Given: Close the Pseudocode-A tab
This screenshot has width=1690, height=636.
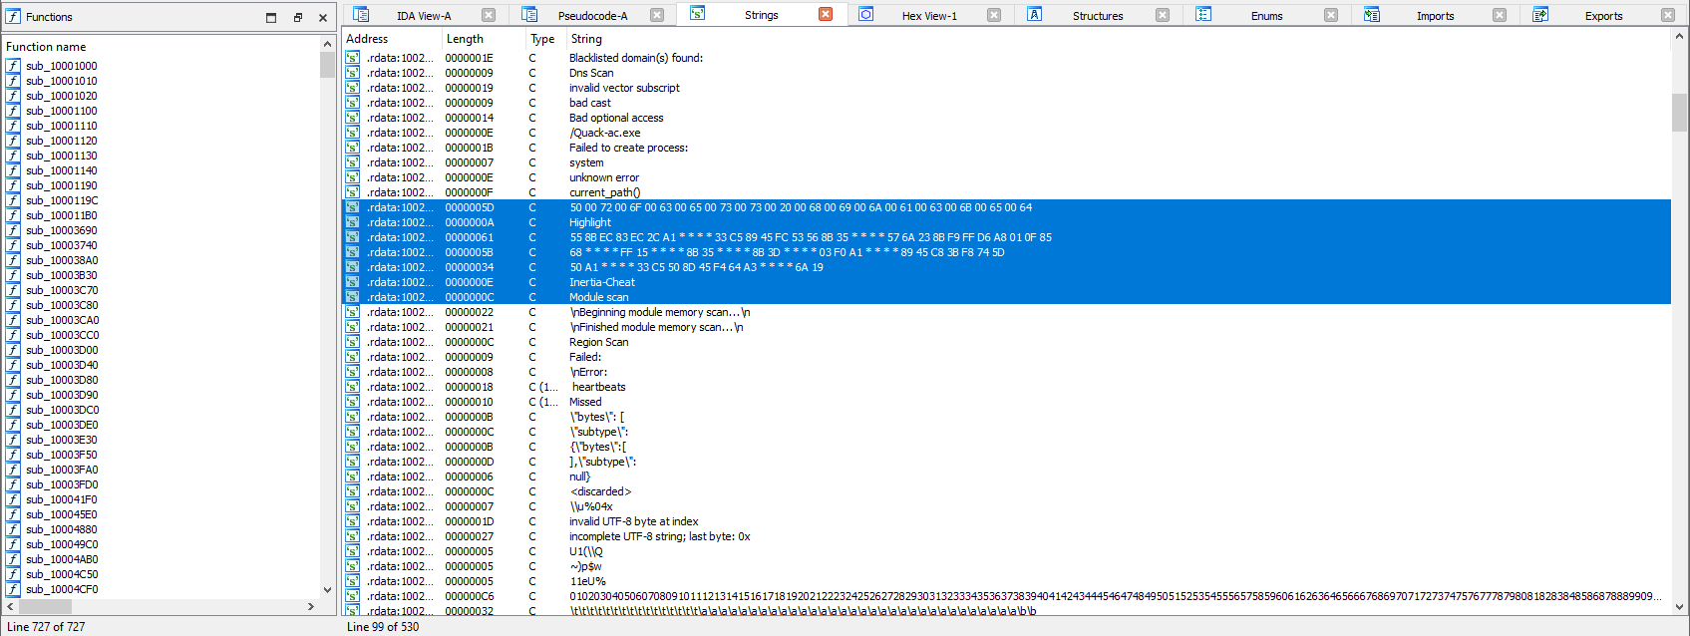Looking at the screenshot, I should point(657,15).
